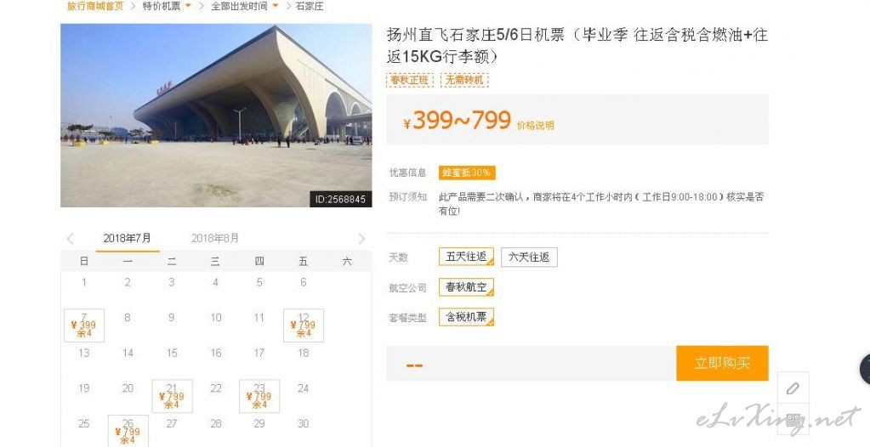
Task: Open the 价格说明 price explanation link
Action: 536,126
